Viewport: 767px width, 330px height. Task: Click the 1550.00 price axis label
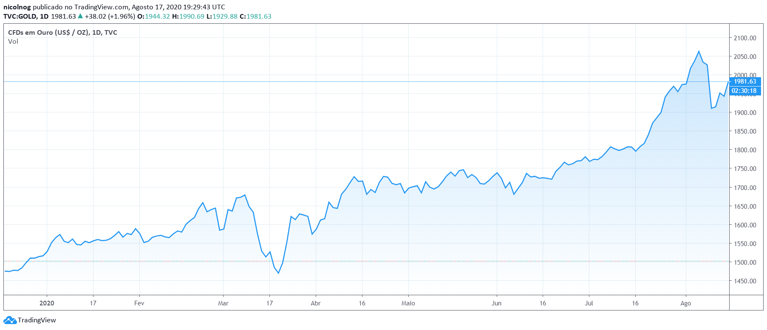tap(745, 244)
